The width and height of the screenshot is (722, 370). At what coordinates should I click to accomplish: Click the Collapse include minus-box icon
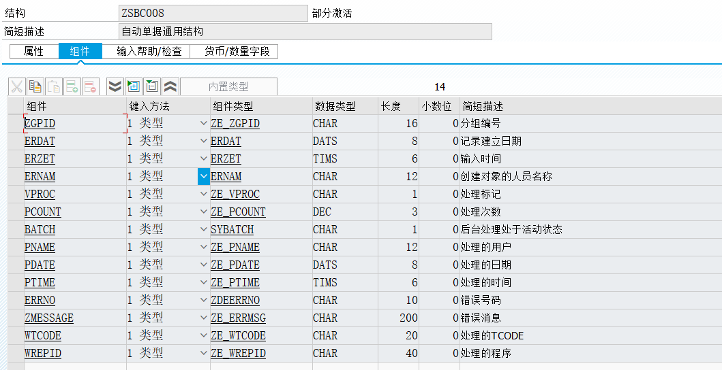click(x=152, y=86)
